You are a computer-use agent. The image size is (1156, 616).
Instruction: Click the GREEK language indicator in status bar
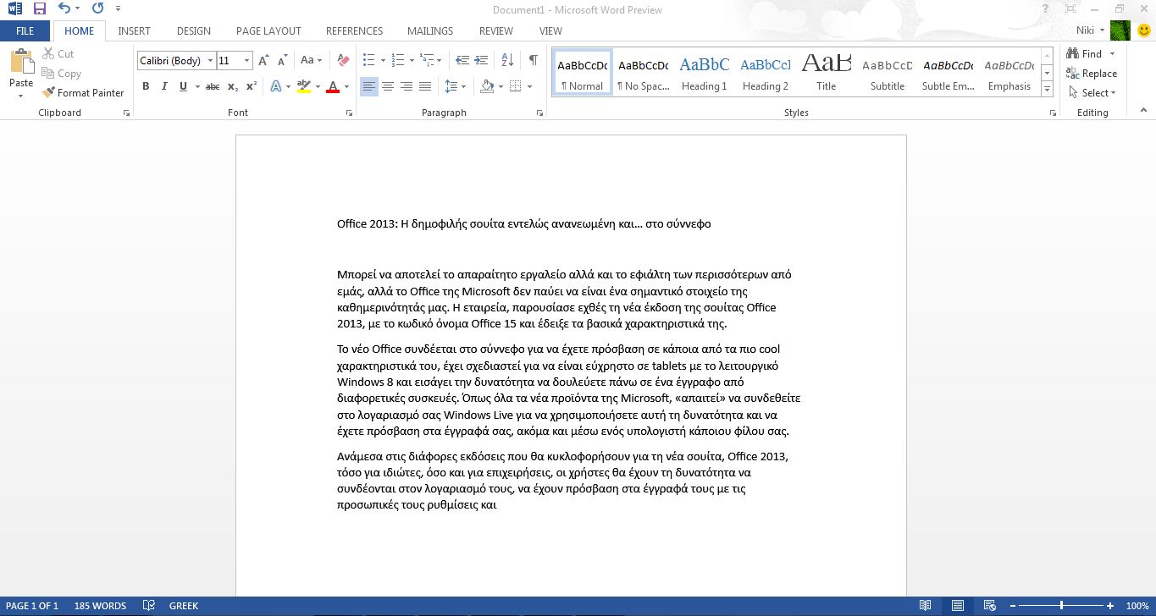coord(184,606)
